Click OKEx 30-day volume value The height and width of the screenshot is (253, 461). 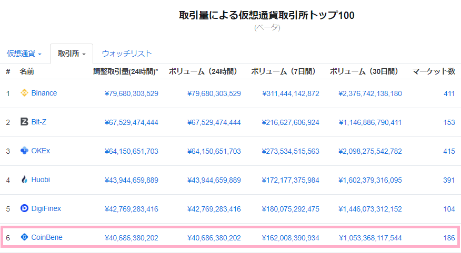370,151
